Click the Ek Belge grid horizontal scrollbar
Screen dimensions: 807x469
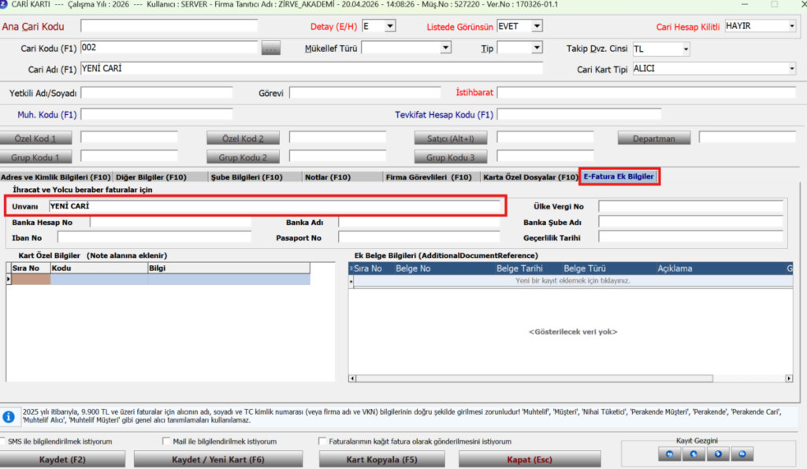click(534, 379)
